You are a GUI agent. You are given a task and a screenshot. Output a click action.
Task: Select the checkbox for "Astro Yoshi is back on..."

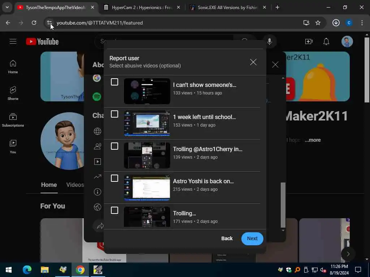coord(115,178)
